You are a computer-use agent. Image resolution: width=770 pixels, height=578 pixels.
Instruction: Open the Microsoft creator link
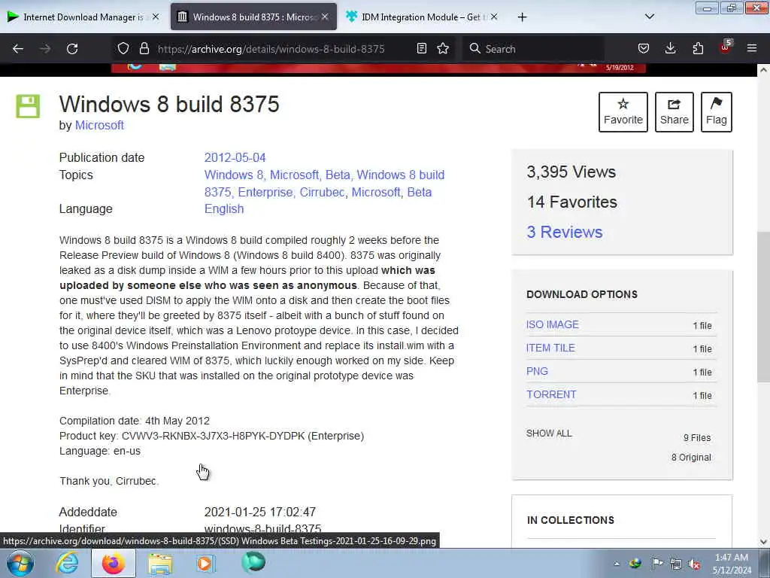pos(99,126)
